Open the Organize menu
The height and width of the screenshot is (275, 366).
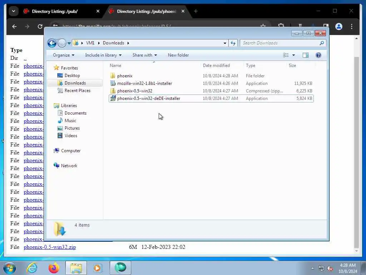tap(64, 55)
